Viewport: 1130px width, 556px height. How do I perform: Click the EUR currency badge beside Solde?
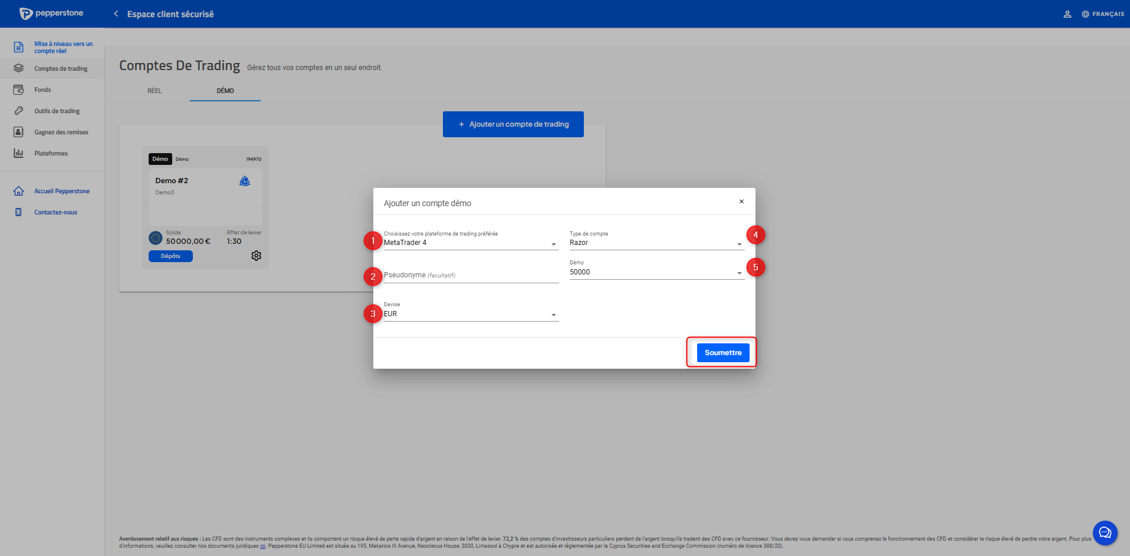click(156, 238)
